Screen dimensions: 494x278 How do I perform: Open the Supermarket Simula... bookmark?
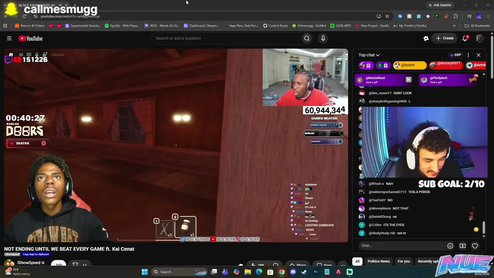tap(83, 26)
